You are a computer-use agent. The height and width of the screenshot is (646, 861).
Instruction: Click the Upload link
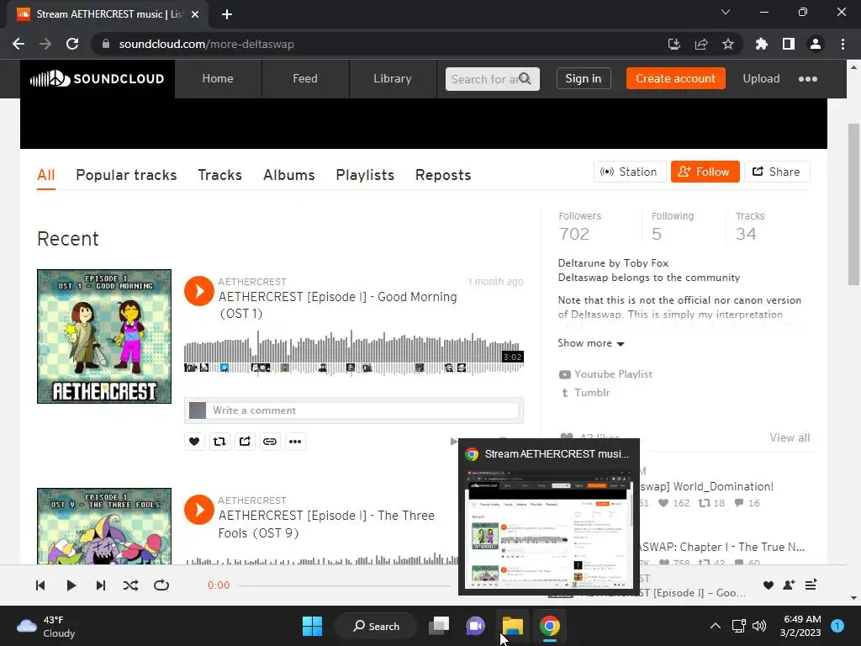tap(761, 78)
